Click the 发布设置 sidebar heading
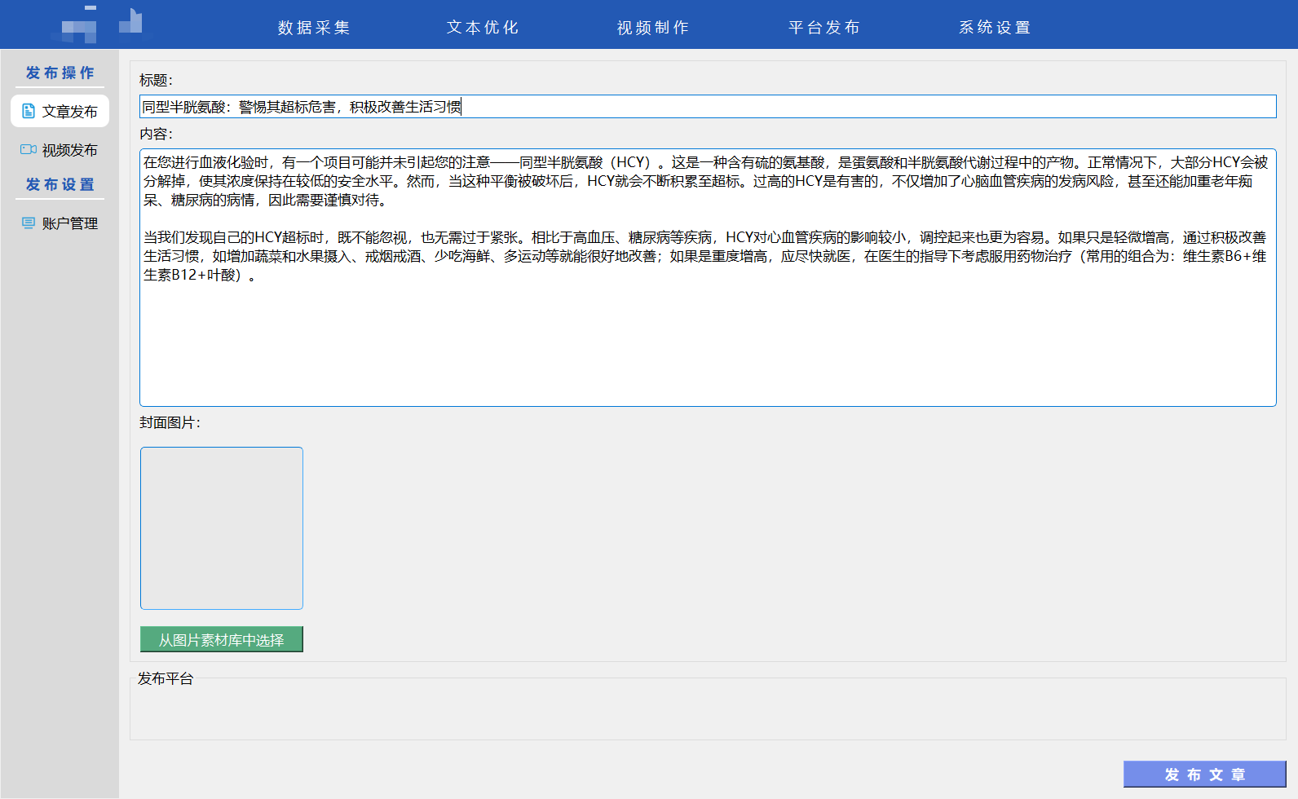 (60, 184)
